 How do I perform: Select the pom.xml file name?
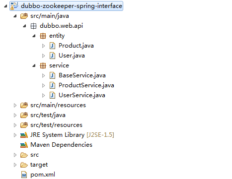click(43, 175)
